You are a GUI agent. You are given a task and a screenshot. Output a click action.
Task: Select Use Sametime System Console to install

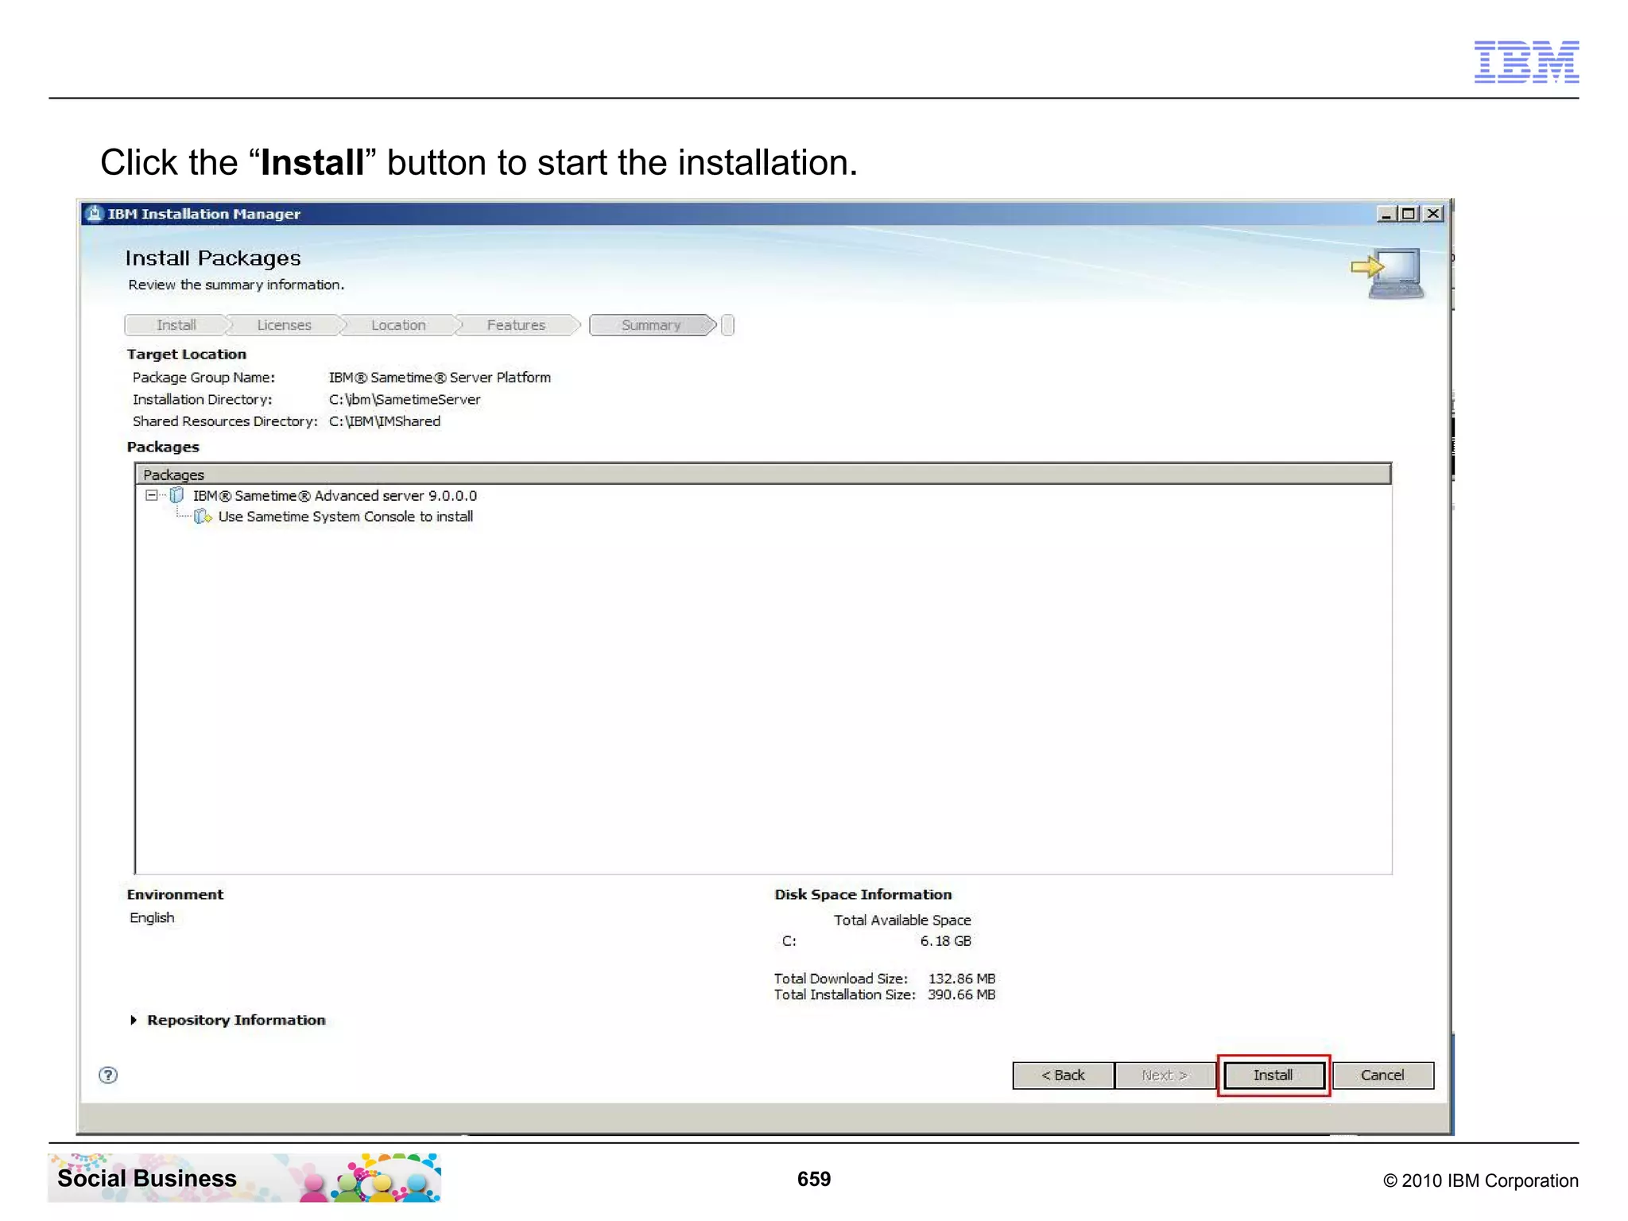345,517
